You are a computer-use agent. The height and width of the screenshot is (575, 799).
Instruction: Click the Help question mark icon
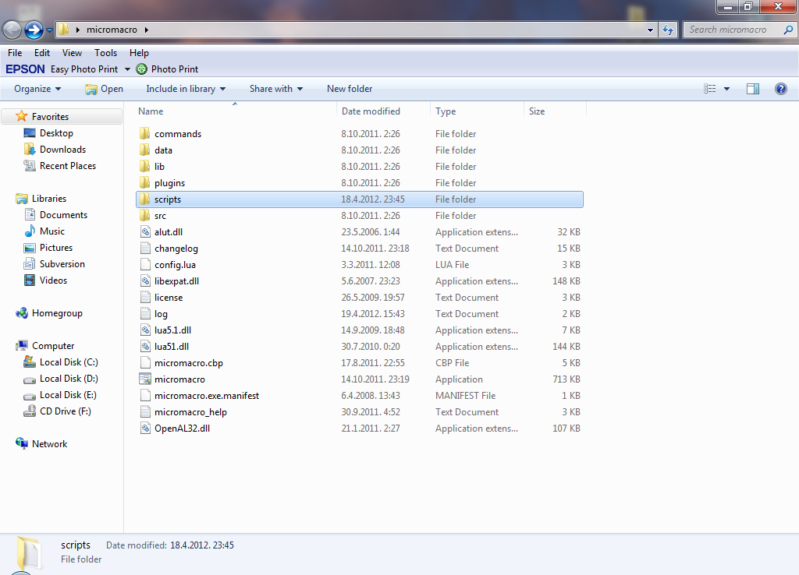pos(780,89)
